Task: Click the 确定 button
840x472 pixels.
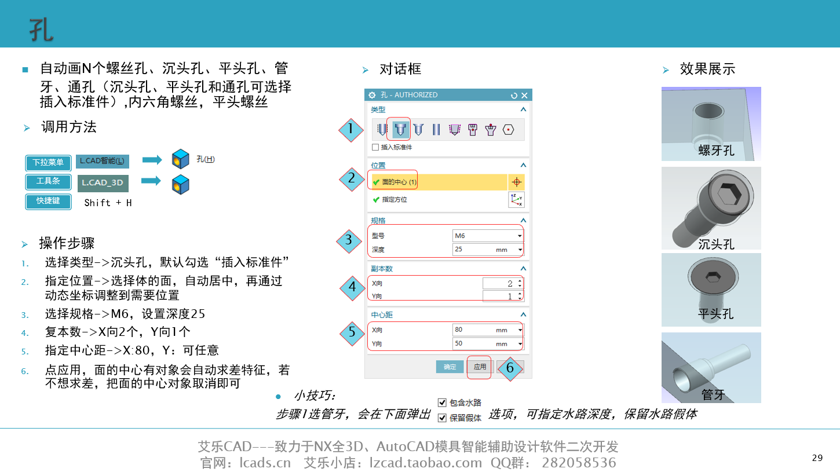Action: (x=450, y=367)
